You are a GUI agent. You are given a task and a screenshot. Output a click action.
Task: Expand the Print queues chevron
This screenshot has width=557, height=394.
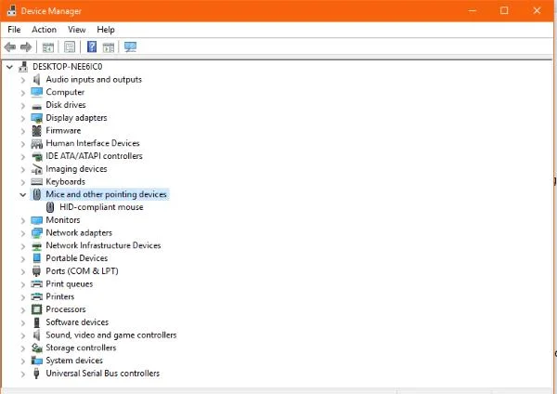[22, 285]
